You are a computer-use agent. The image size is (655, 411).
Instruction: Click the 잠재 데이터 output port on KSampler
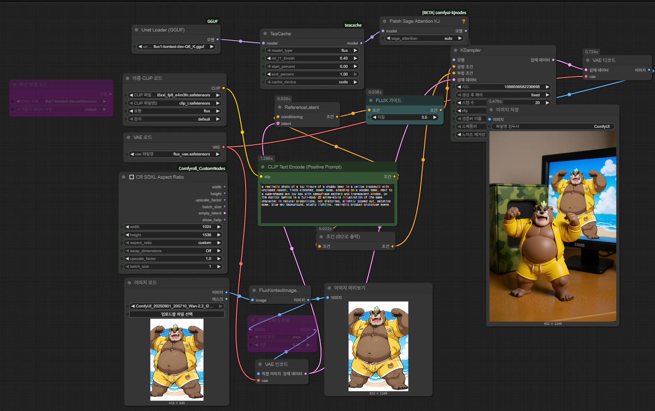click(x=553, y=60)
